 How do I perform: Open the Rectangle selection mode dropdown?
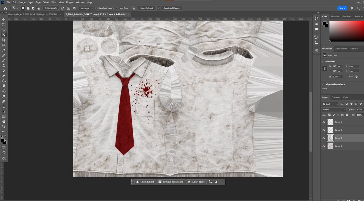pyautogui.click(x=86, y=8)
